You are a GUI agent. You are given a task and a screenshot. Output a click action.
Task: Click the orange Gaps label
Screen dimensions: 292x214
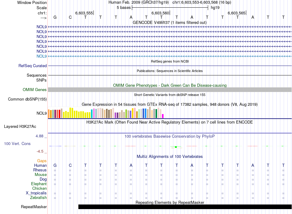(x=42, y=161)
